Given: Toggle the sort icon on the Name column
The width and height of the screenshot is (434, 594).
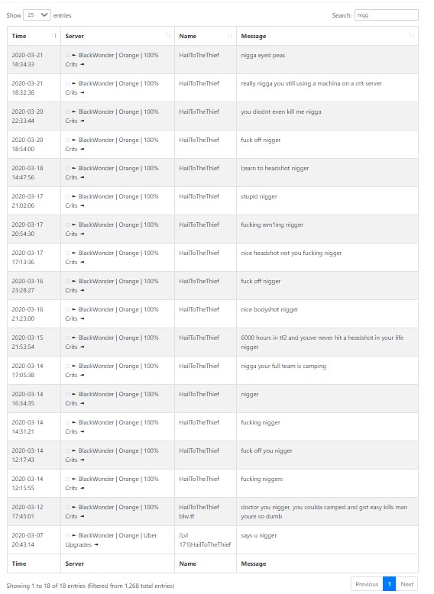Looking at the screenshot, I should tap(229, 36).
